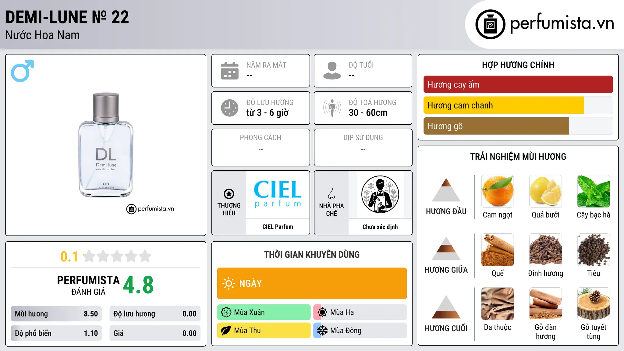
Task: Select the Cam ngọt orange image
Action: pyautogui.click(x=498, y=191)
